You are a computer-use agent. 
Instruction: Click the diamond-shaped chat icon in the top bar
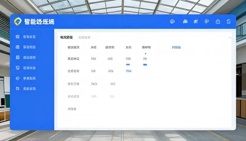click(x=207, y=21)
